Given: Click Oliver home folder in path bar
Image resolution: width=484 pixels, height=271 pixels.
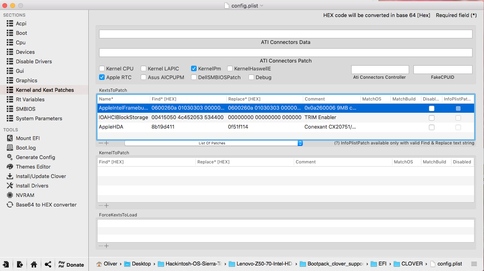Looking at the screenshot, I should 107,264.
